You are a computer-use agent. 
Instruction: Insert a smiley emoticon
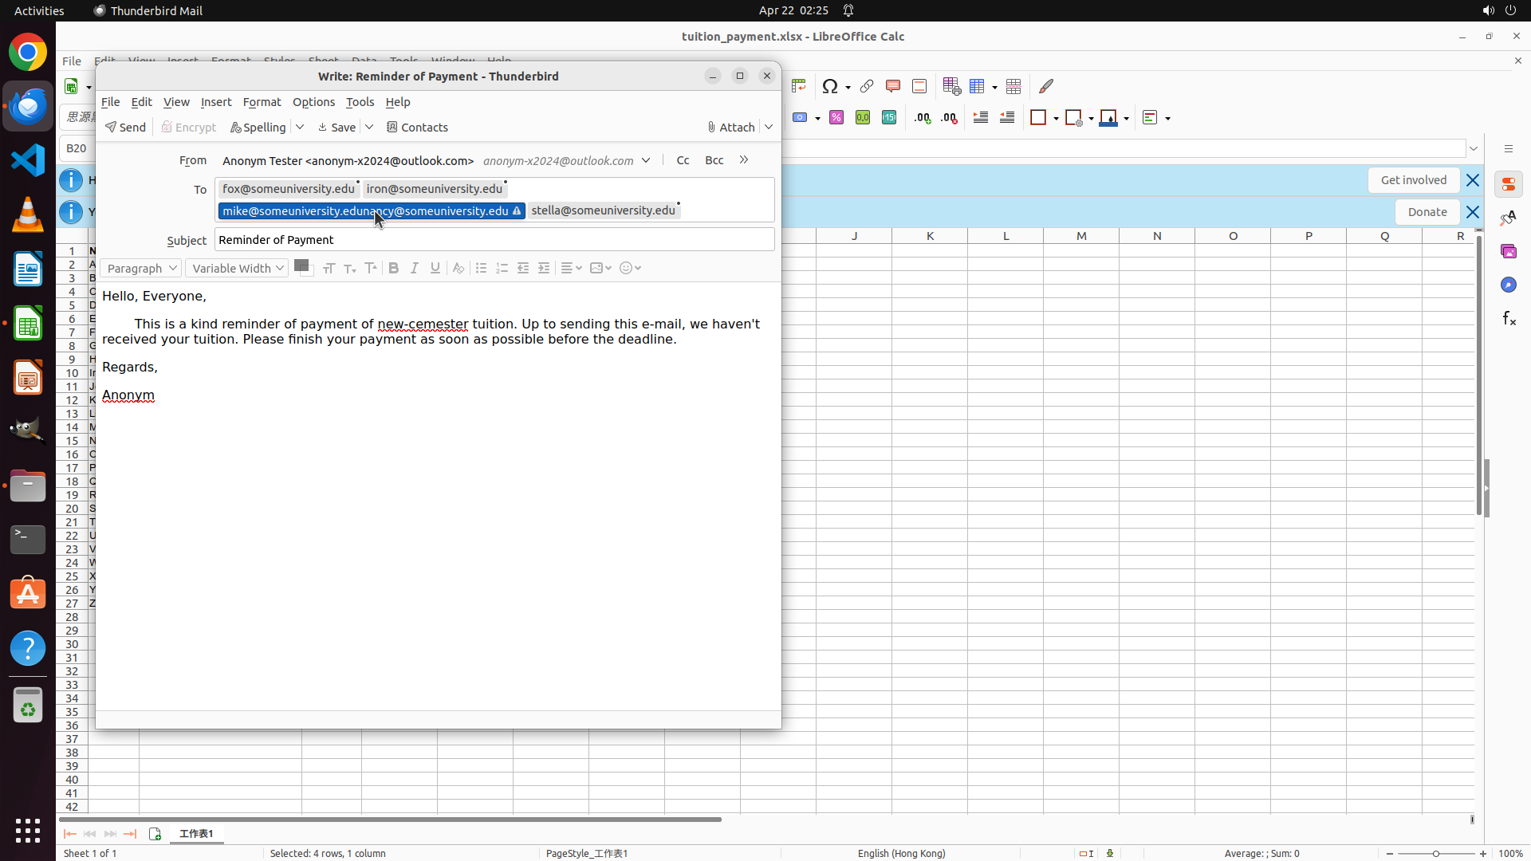click(x=626, y=269)
